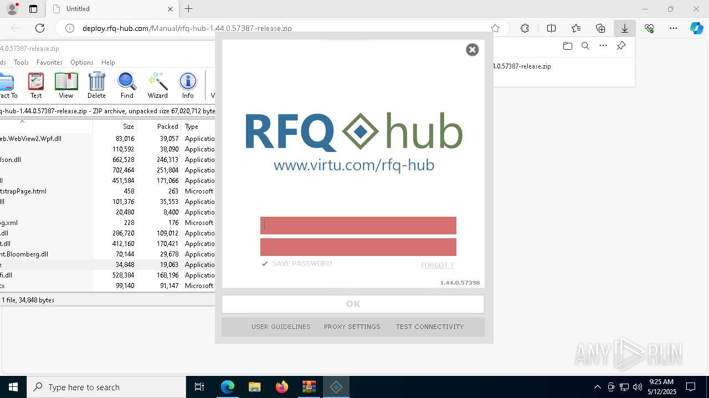The height and width of the screenshot is (398, 709).
Task: Launch the Wizard tool in WinRAR
Action: [x=157, y=85]
